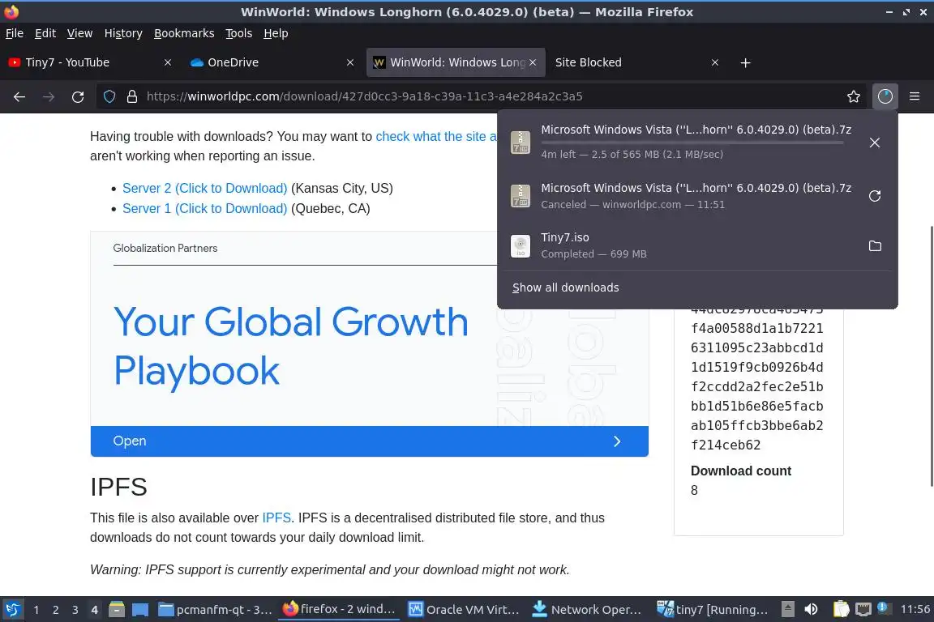Close the WinWorld tab

[533, 62]
